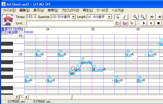Open the ファイル(F) menu

(9, 10)
